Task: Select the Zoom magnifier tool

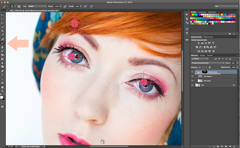Action: [3, 91]
